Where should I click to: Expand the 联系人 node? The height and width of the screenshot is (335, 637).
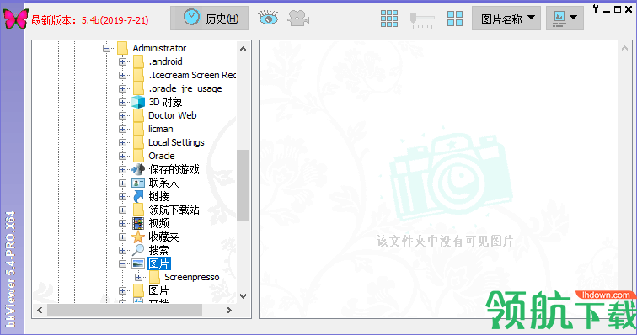click(x=122, y=183)
